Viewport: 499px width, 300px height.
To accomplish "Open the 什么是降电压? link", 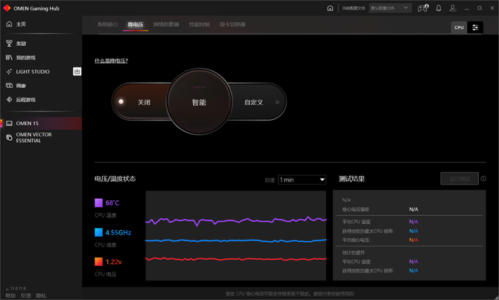I will pos(111,61).
